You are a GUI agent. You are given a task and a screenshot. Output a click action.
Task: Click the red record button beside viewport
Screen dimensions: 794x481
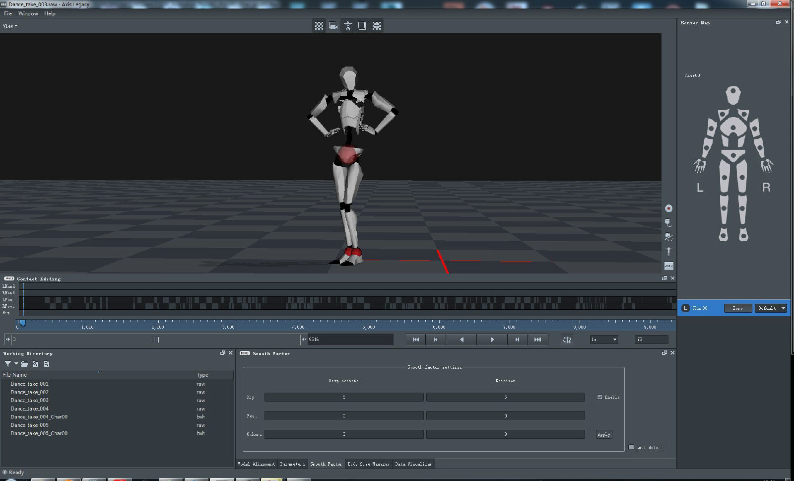pyautogui.click(x=668, y=208)
